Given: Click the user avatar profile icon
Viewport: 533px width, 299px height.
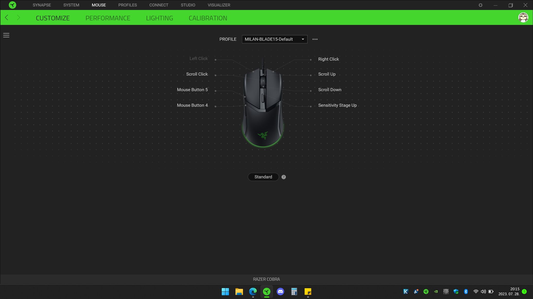Looking at the screenshot, I should click(523, 17).
